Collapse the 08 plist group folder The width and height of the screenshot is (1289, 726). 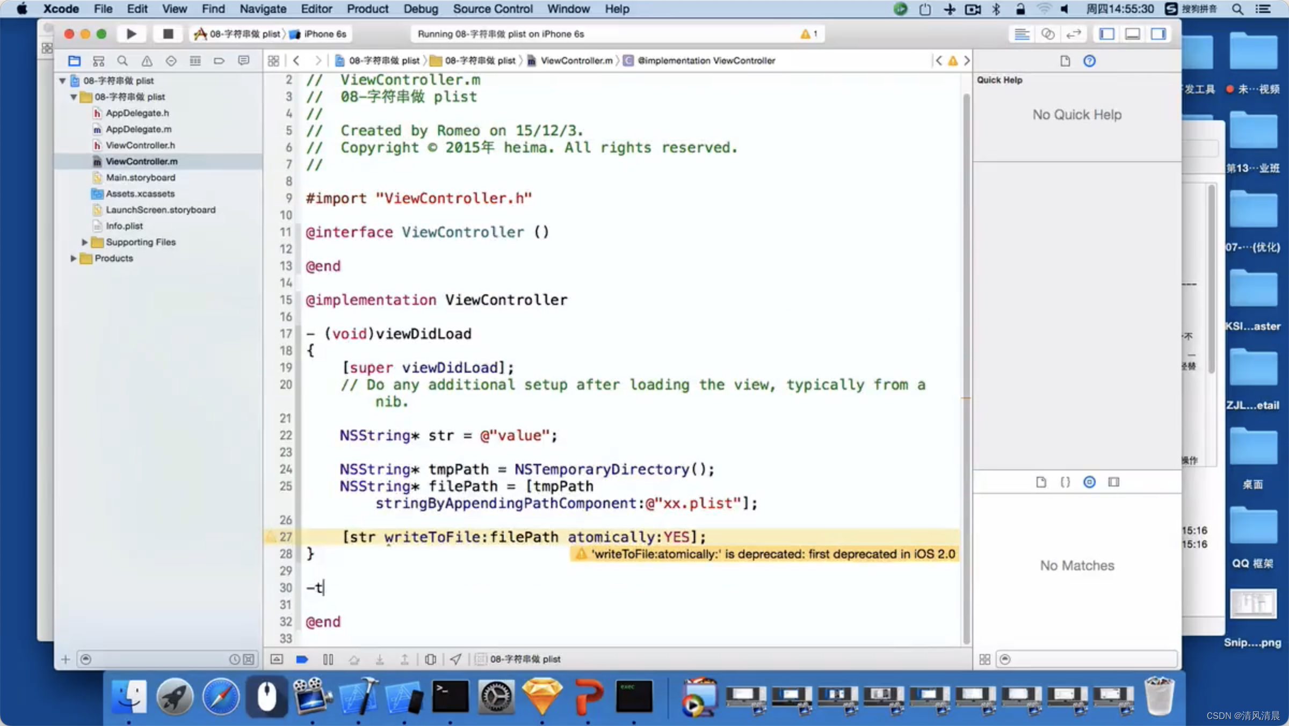click(x=74, y=97)
